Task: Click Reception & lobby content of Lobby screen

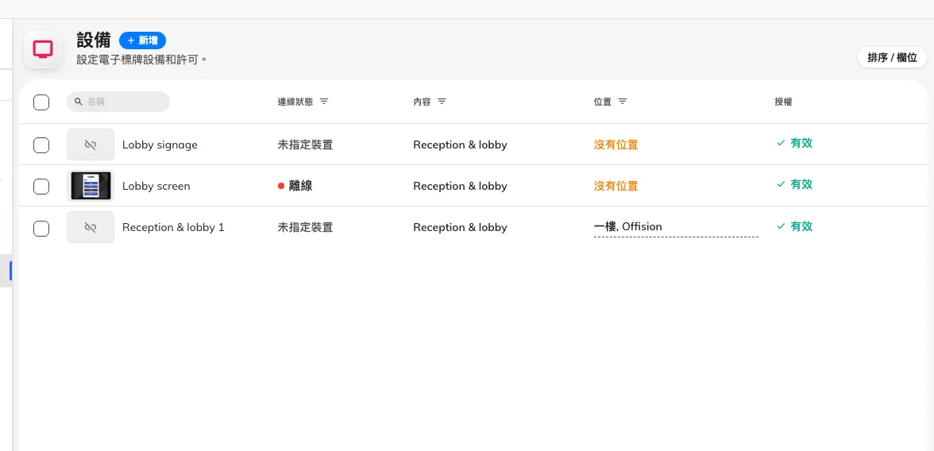Action: coord(461,186)
